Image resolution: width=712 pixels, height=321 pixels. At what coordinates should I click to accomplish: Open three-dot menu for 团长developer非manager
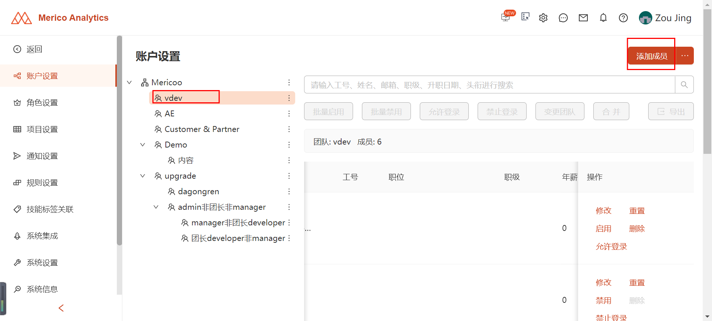coord(289,238)
